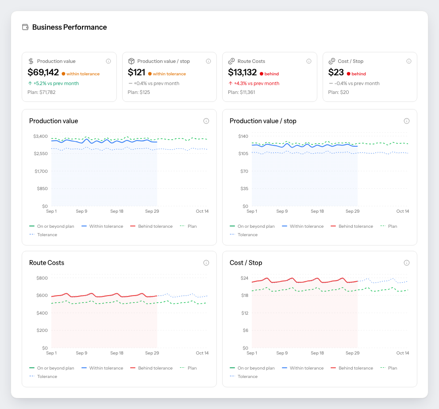Open info tooltip on Production value card

point(108,61)
